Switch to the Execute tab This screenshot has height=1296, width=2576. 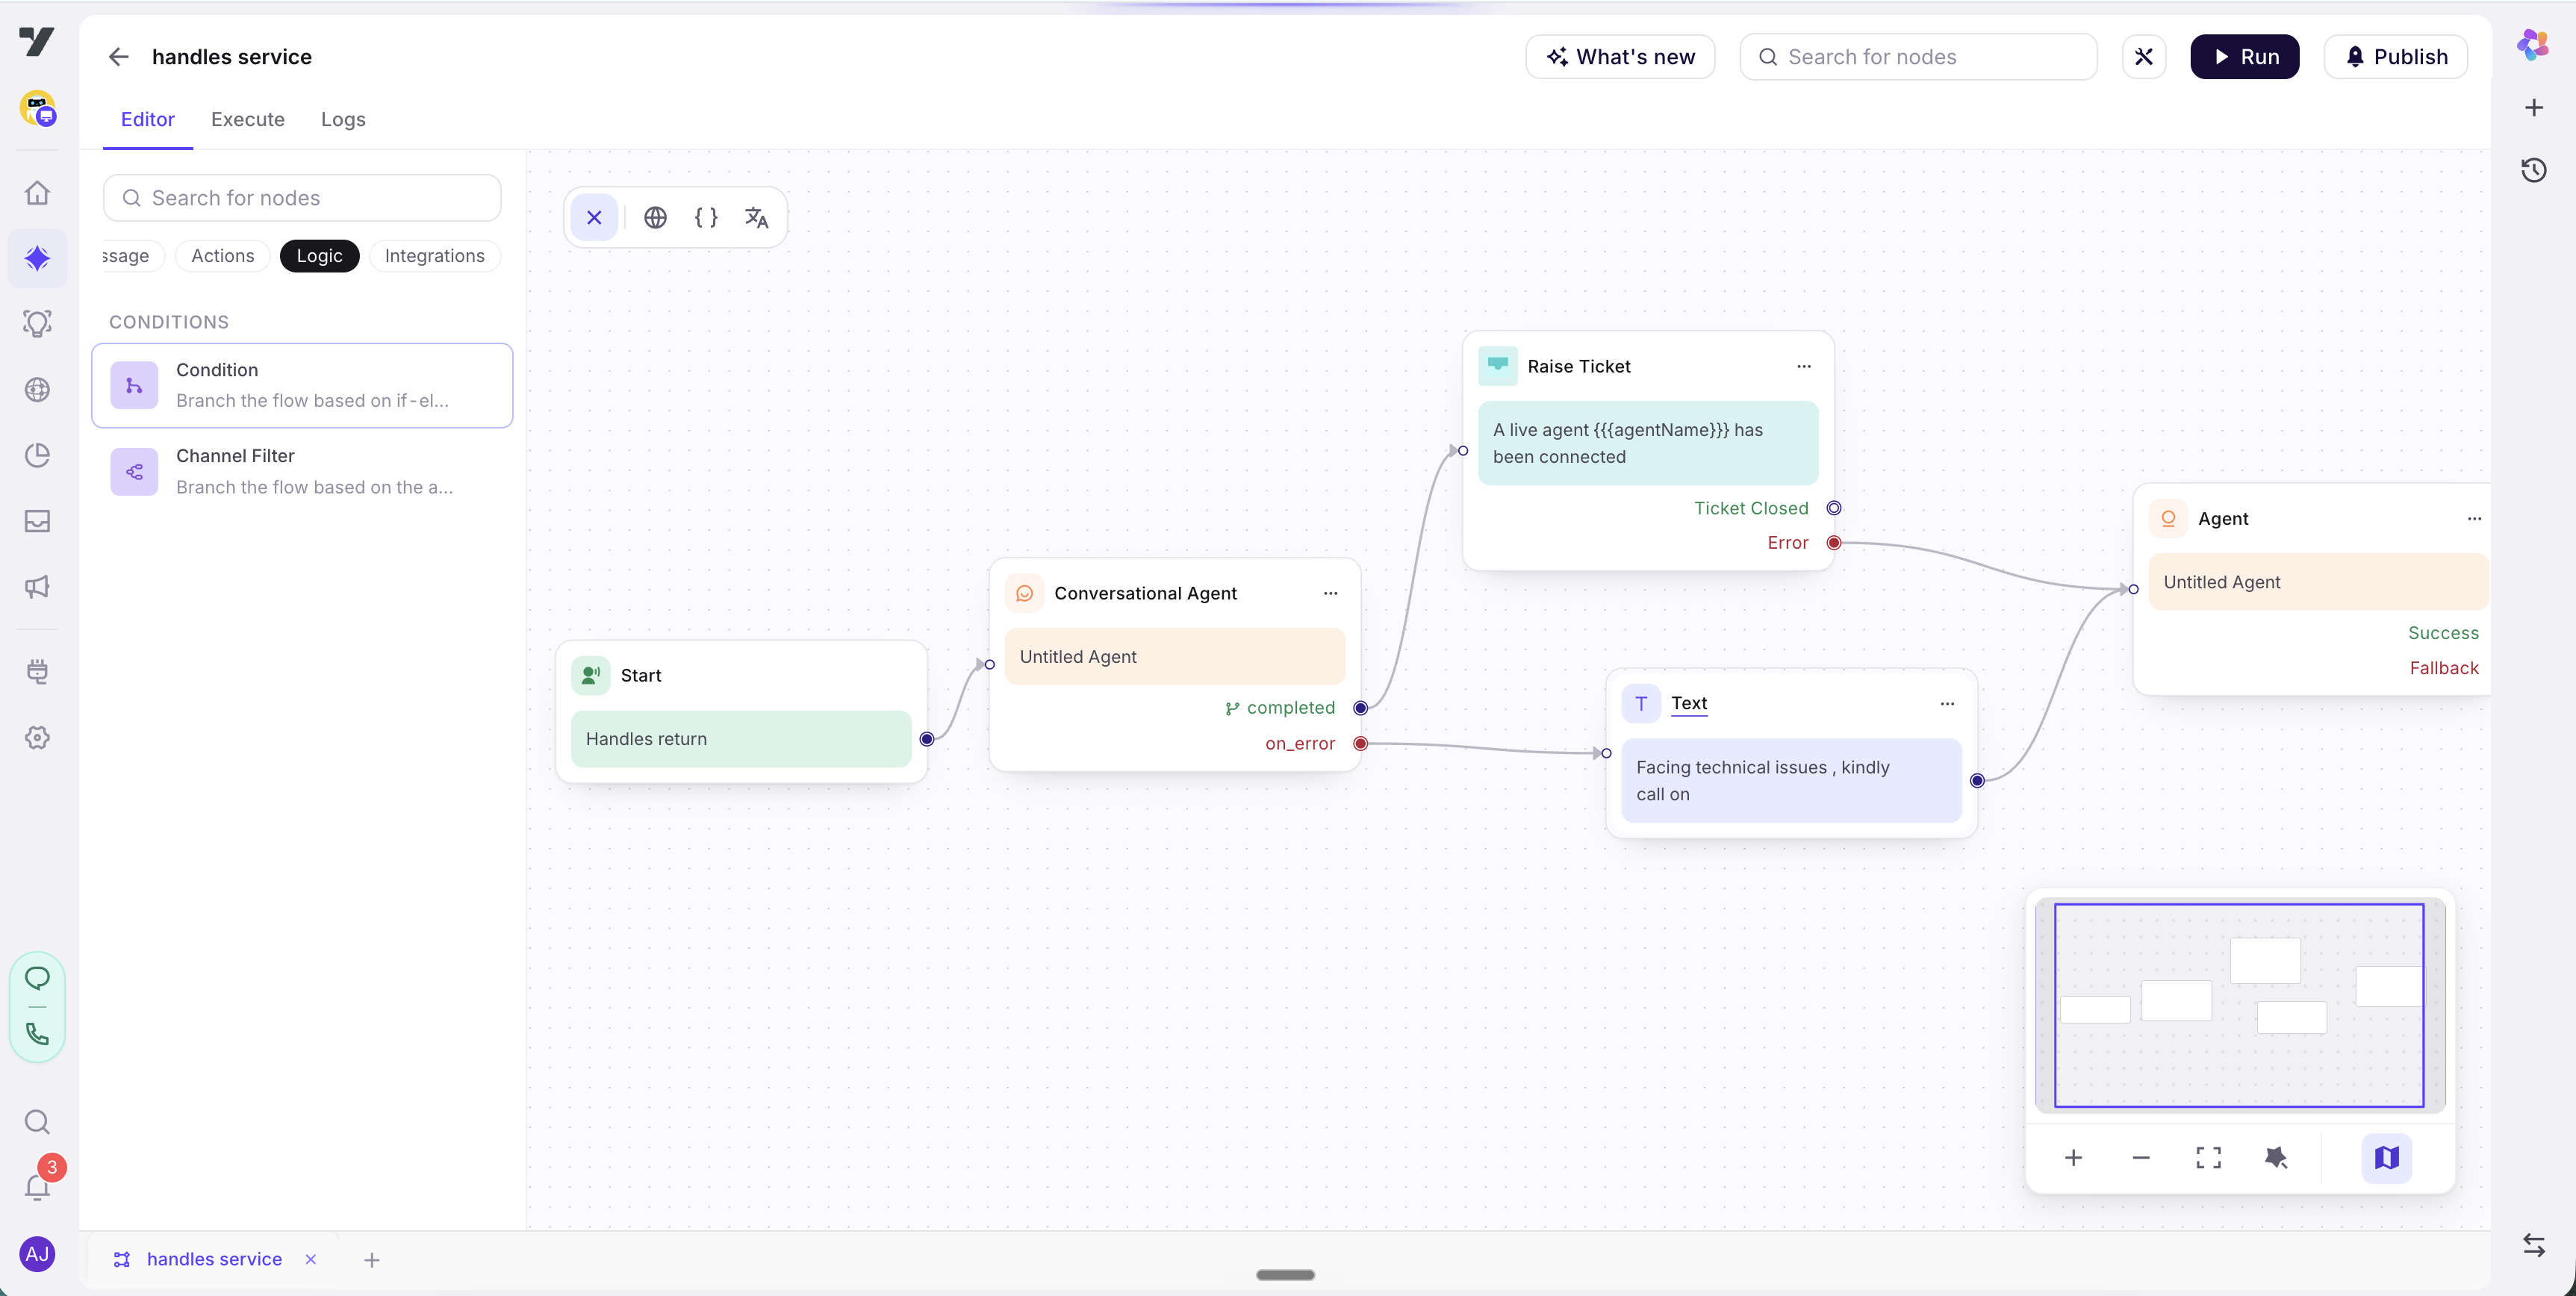point(247,119)
